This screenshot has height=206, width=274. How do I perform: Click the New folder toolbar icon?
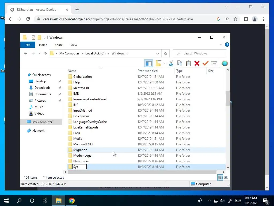pyautogui.click(x=158, y=63)
